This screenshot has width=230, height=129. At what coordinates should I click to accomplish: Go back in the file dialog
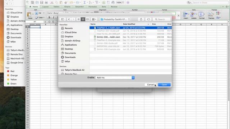point(69,19)
